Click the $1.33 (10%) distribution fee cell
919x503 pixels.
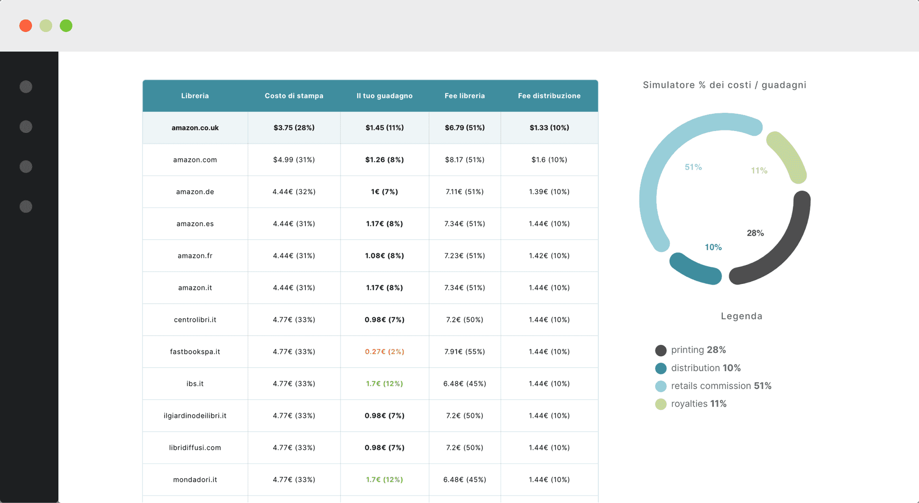click(549, 128)
